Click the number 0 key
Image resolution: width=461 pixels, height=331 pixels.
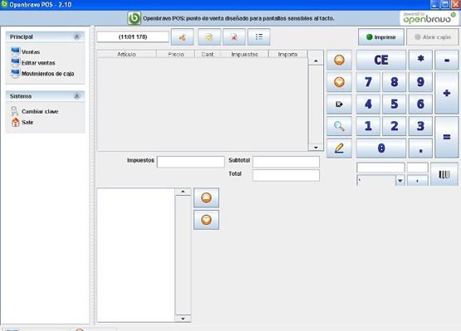[381, 148]
